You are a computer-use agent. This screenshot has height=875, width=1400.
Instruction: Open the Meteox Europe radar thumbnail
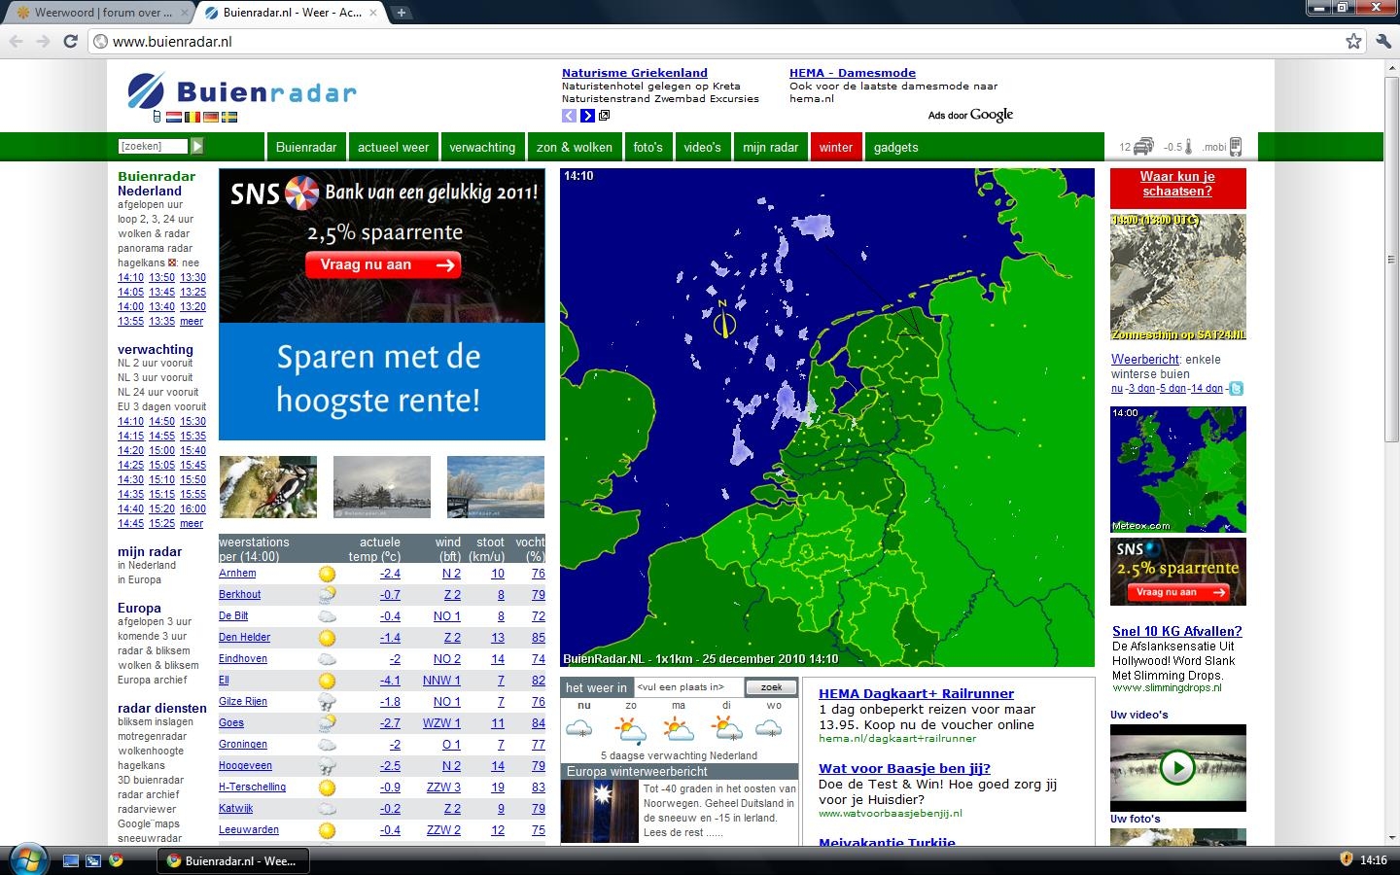click(x=1177, y=470)
